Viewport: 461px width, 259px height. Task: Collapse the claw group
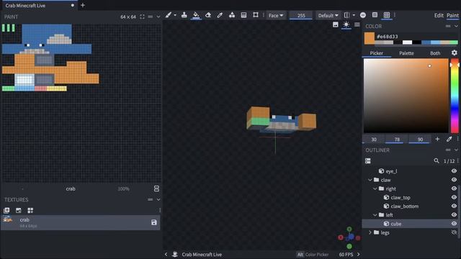pyautogui.click(x=370, y=180)
